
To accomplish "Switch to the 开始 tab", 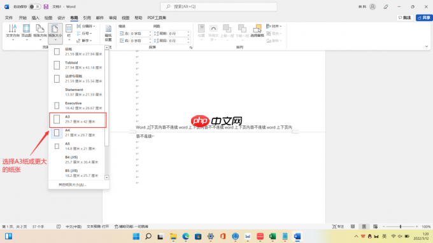I will pos(23,18).
